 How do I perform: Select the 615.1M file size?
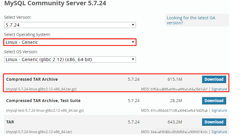[175, 79]
